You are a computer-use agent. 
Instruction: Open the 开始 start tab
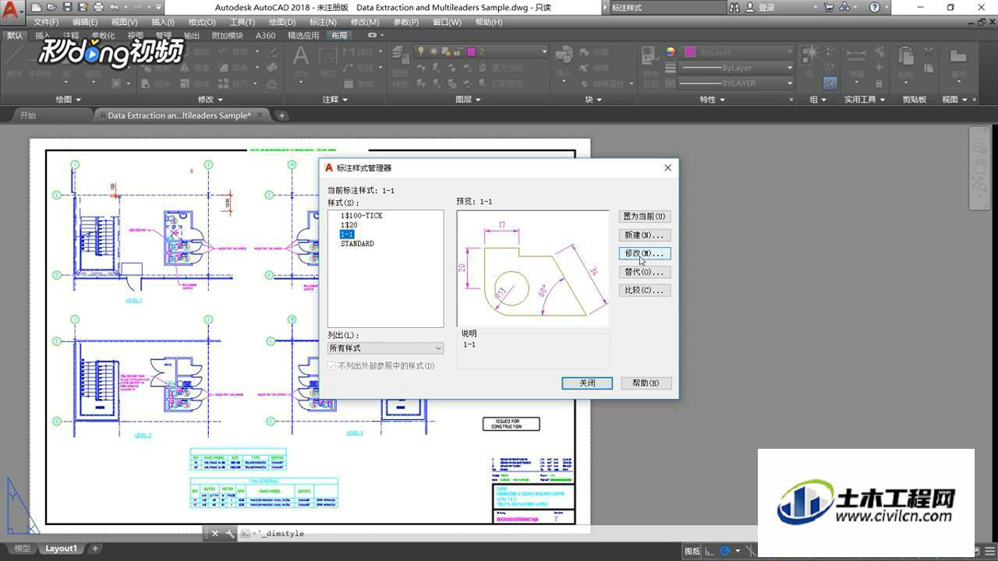28,115
